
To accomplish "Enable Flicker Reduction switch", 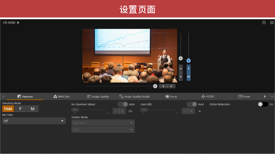I will click(x=263, y=104).
